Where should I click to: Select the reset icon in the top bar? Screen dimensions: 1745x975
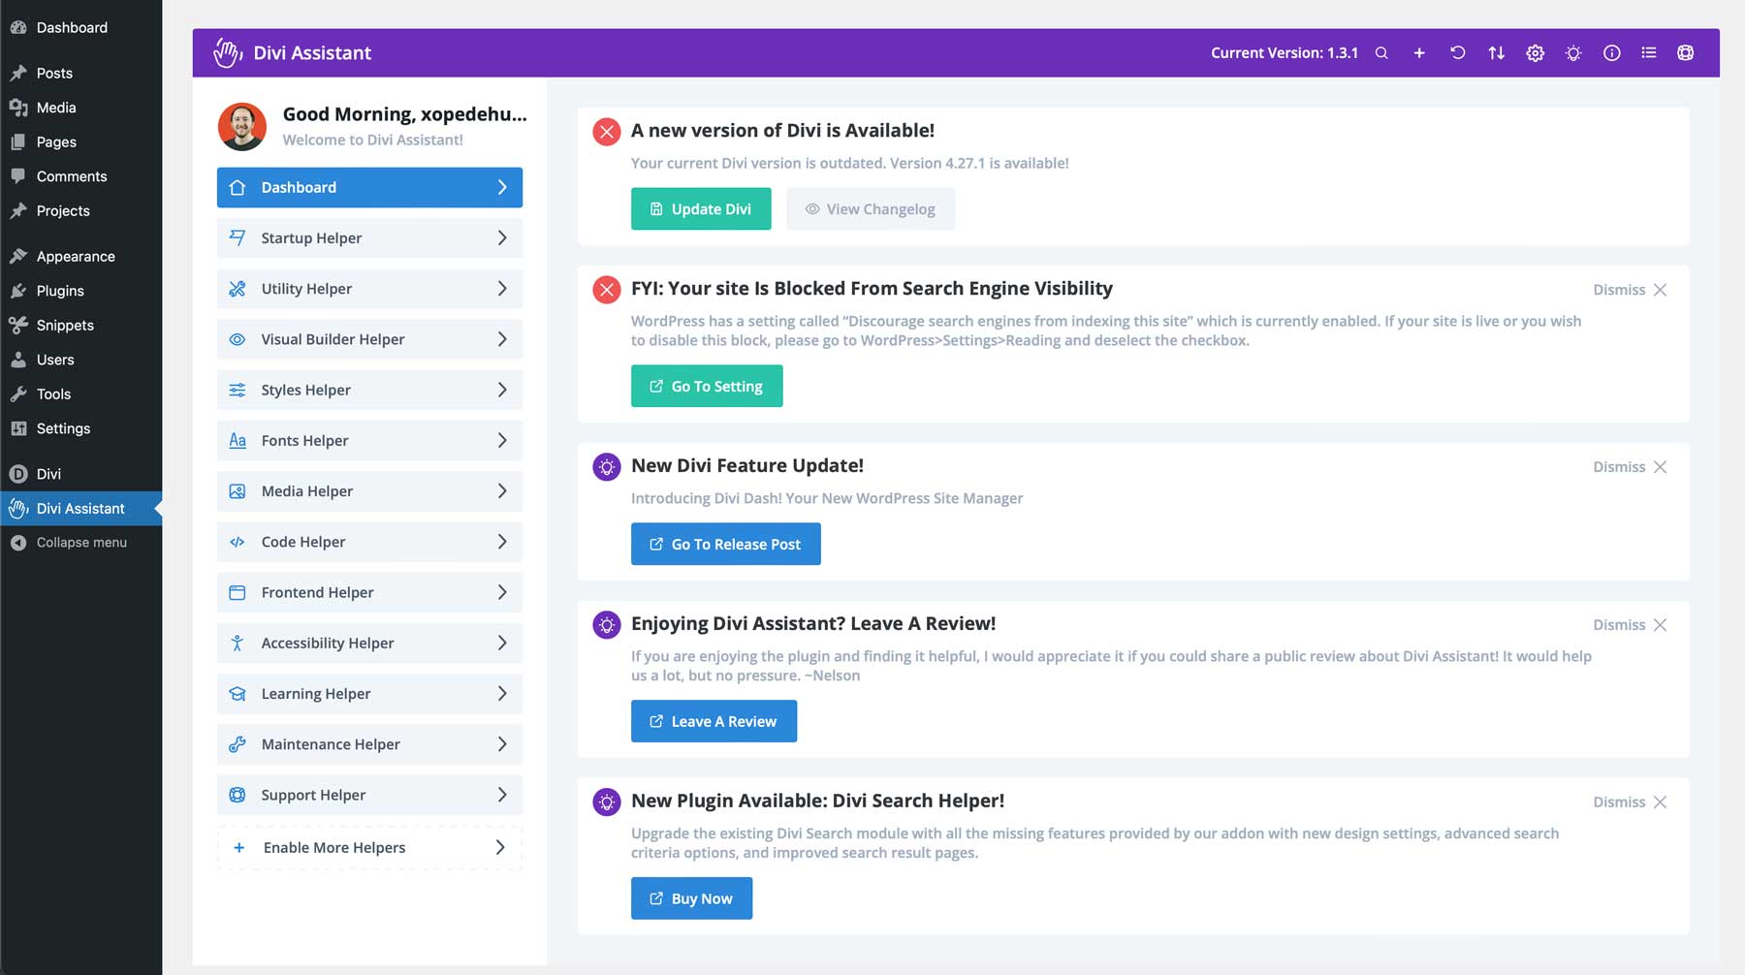[x=1457, y=53]
